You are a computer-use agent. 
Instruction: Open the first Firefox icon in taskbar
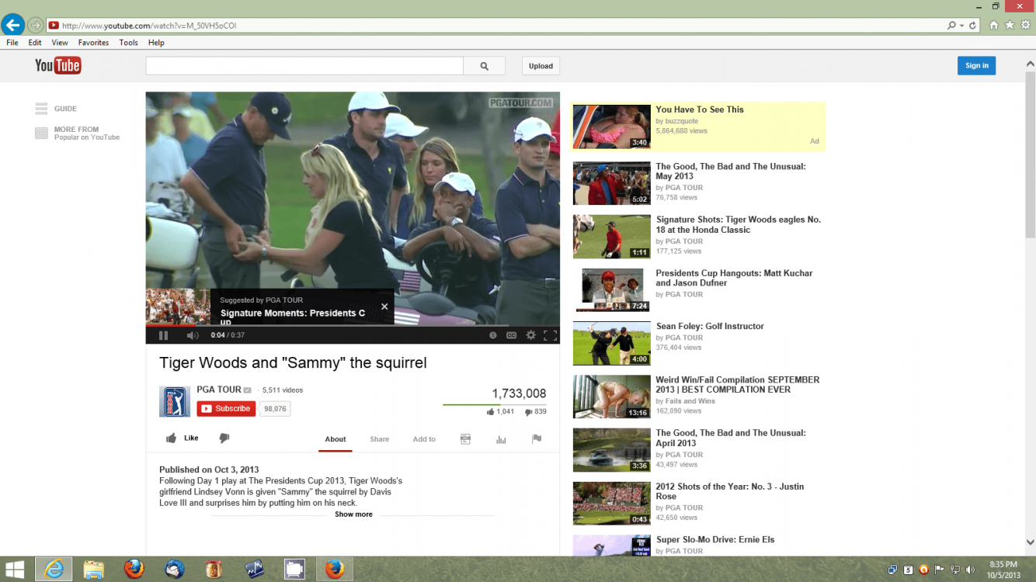click(x=134, y=570)
